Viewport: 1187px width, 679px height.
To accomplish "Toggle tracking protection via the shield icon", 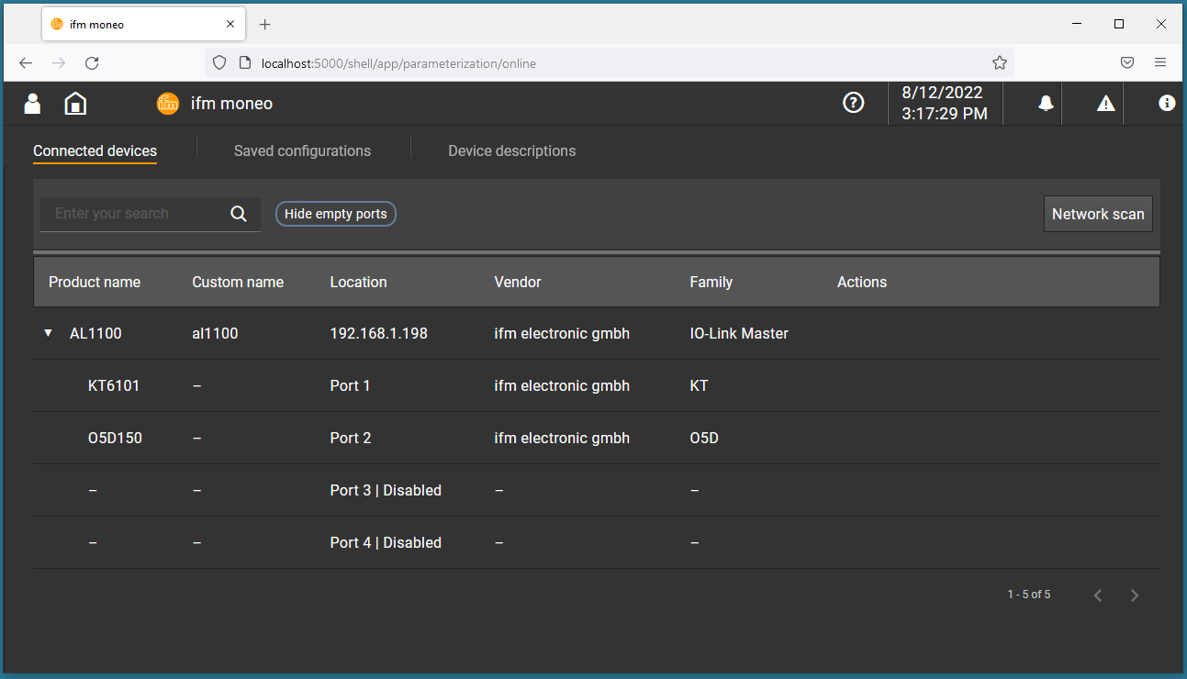I will [219, 62].
